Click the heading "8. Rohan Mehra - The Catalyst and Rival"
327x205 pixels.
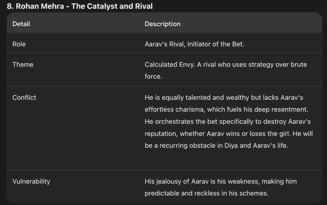coord(80,6)
